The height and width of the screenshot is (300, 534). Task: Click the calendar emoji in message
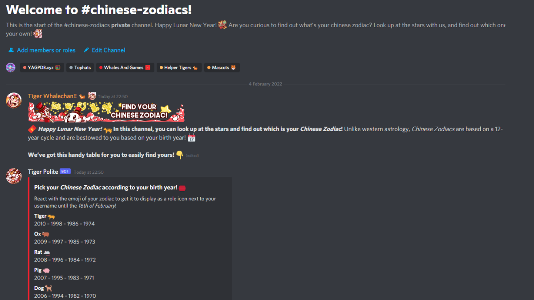pos(192,138)
